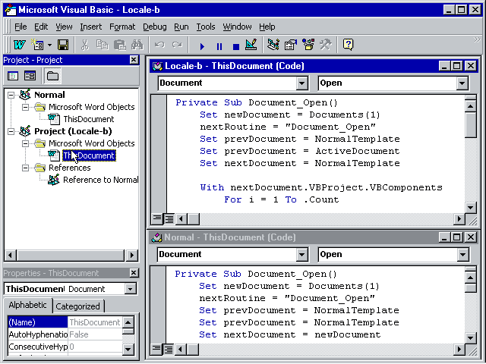The width and height of the screenshot is (486, 364).
Task: Open the Insert menu
Action: 90,27
